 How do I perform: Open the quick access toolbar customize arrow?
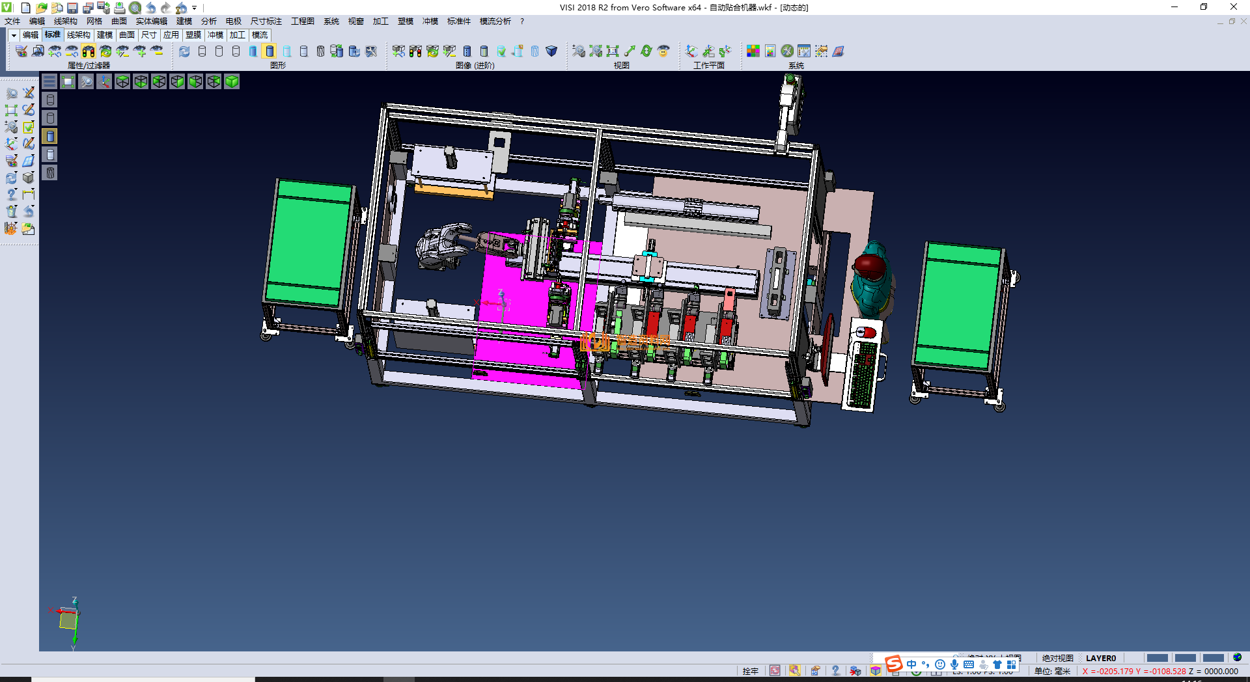pyautogui.click(x=194, y=8)
